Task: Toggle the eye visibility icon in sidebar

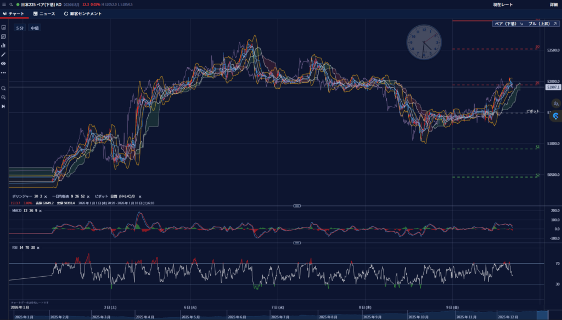Action: (x=3, y=64)
